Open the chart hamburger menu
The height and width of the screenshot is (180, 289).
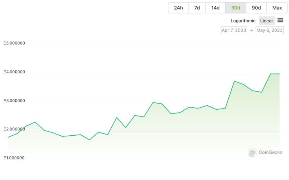tap(280, 20)
